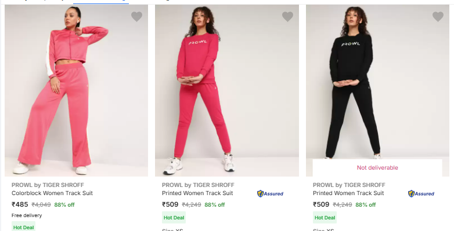Viewport: 454px width, 231px height.
Task: Open rightmost Printed Women Track Suit title link
Action: click(x=348, y=193)
